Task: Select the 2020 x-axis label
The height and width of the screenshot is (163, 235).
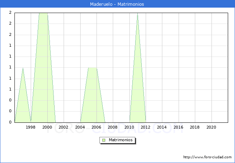Action: (x=211, y=127)
